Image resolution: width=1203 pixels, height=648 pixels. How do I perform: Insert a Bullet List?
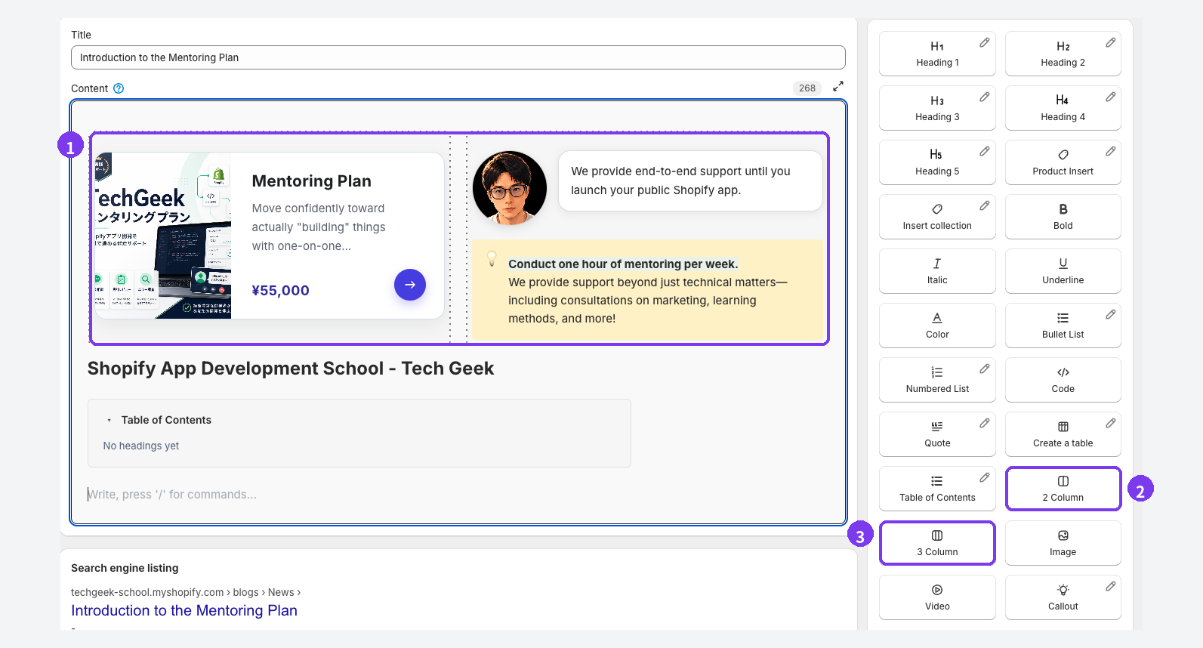1063,326
